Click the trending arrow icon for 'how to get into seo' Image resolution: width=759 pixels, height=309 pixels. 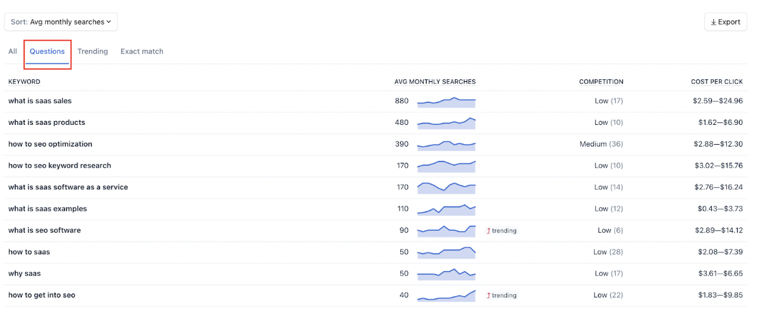[x=488, y=295]
